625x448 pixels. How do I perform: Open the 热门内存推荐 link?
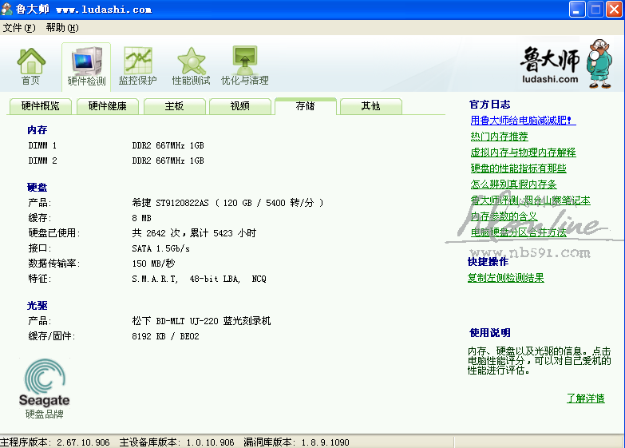[x=499, y=137]
